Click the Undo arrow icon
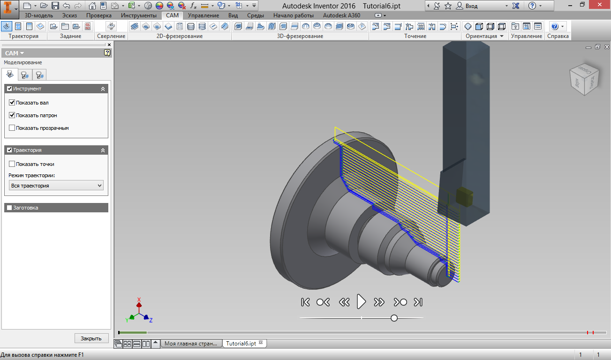Image resolution: width=611 pixels, height=360 pixels. [66, 6]
